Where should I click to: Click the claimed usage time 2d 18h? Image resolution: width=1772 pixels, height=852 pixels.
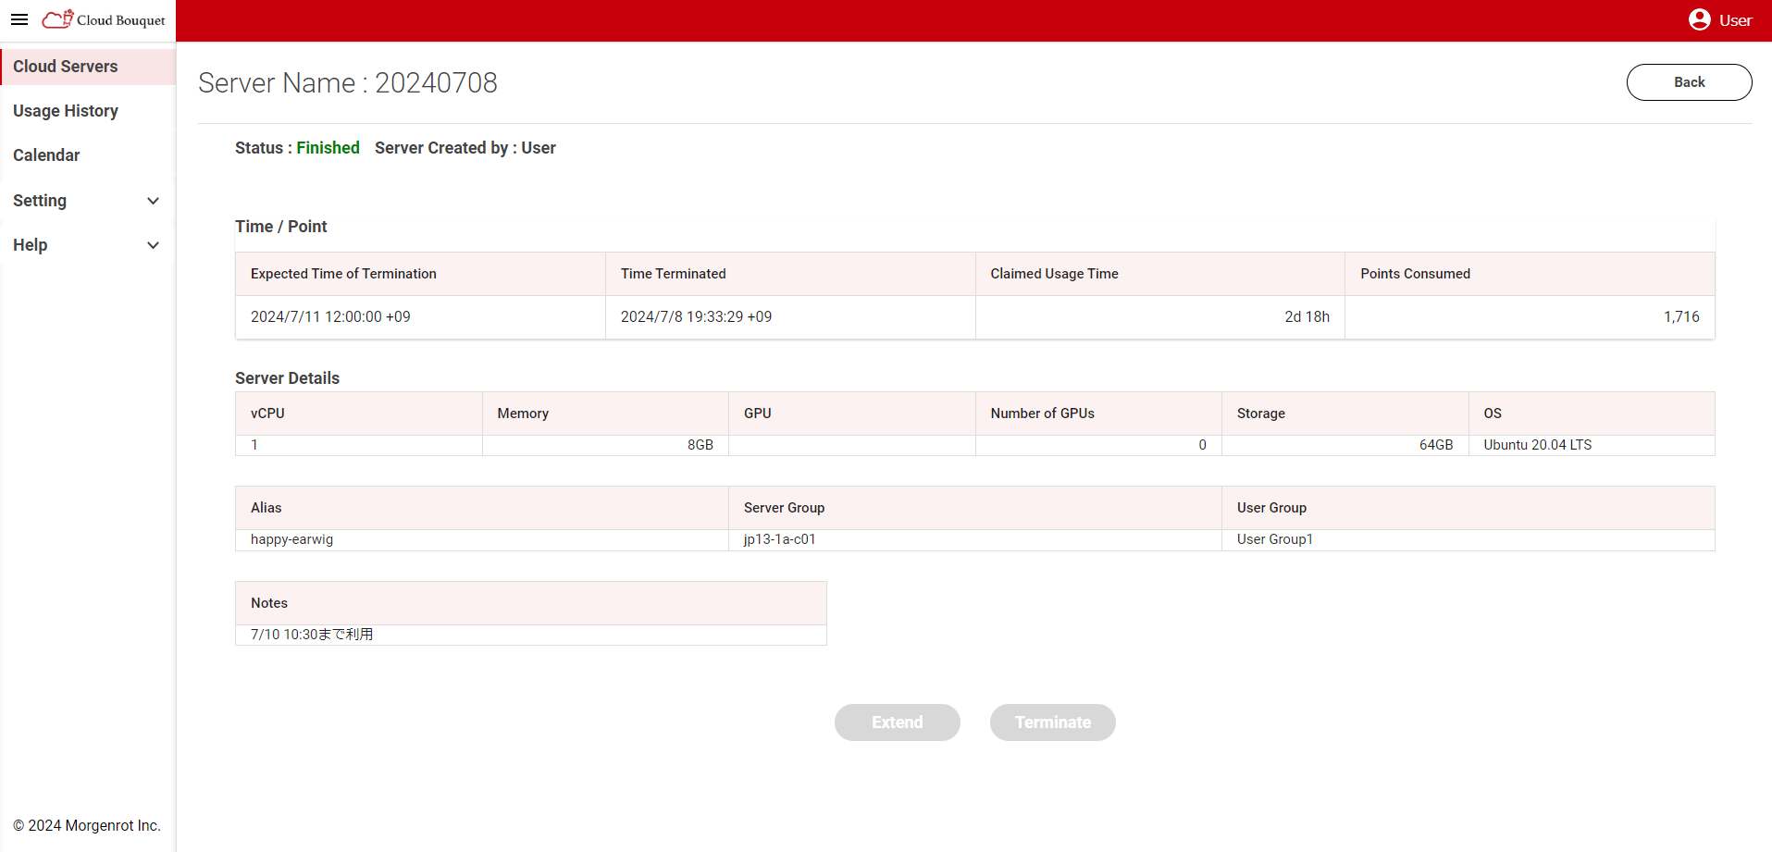click(1307, 316)
